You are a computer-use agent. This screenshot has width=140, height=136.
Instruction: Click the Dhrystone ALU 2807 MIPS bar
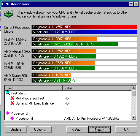coord(64,39)
